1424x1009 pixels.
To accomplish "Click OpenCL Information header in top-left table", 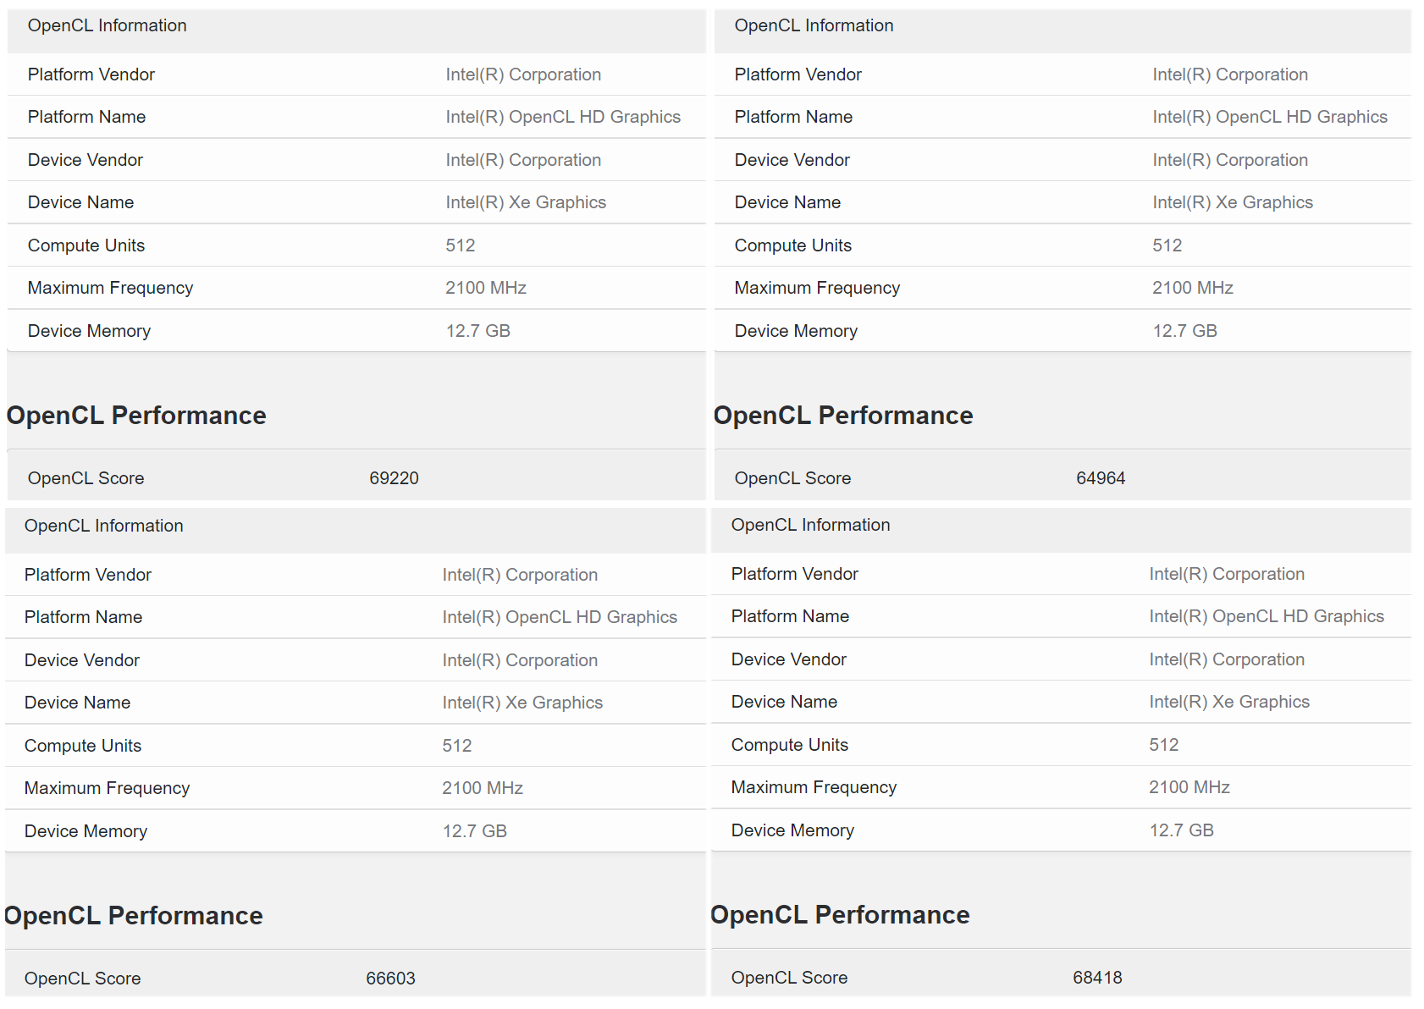I will [107, 25].
